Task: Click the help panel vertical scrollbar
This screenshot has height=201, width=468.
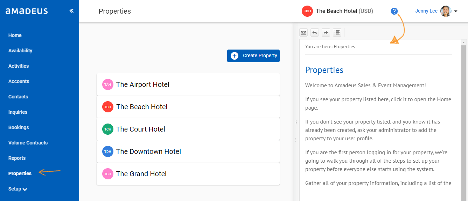Action: pos(464,123)
